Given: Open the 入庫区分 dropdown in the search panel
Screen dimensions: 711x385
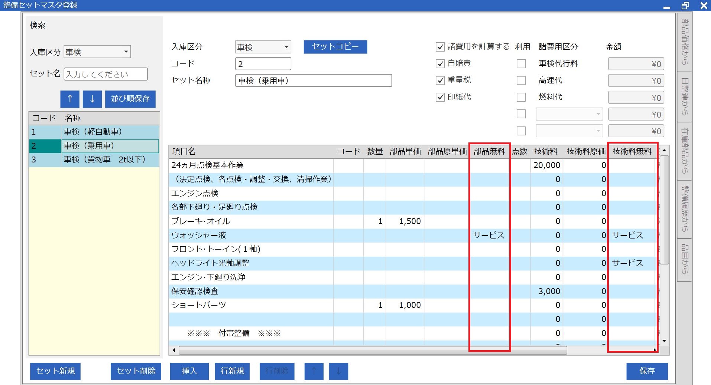Looking at the screenshot, I should tap(126, 52).
